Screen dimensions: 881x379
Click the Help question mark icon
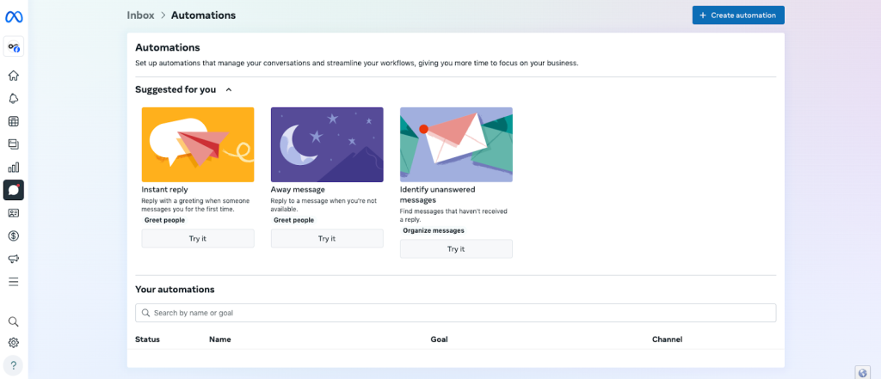14,365
